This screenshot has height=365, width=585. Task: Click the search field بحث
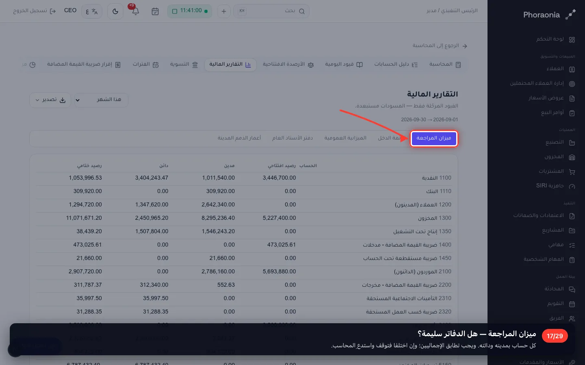pyautogui.click(x=271, y=11)
